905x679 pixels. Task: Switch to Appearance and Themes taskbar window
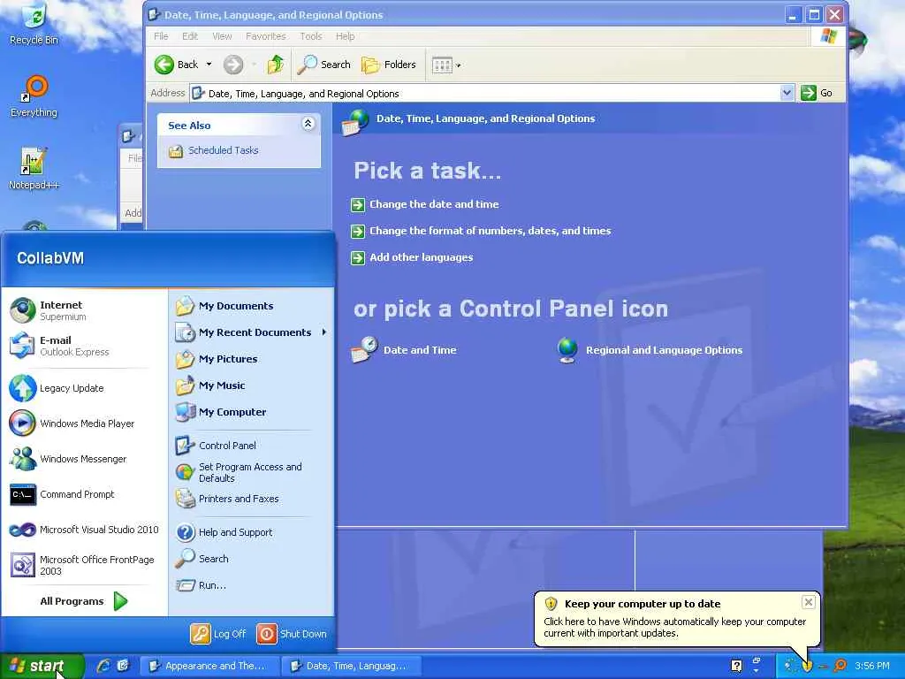210,666
